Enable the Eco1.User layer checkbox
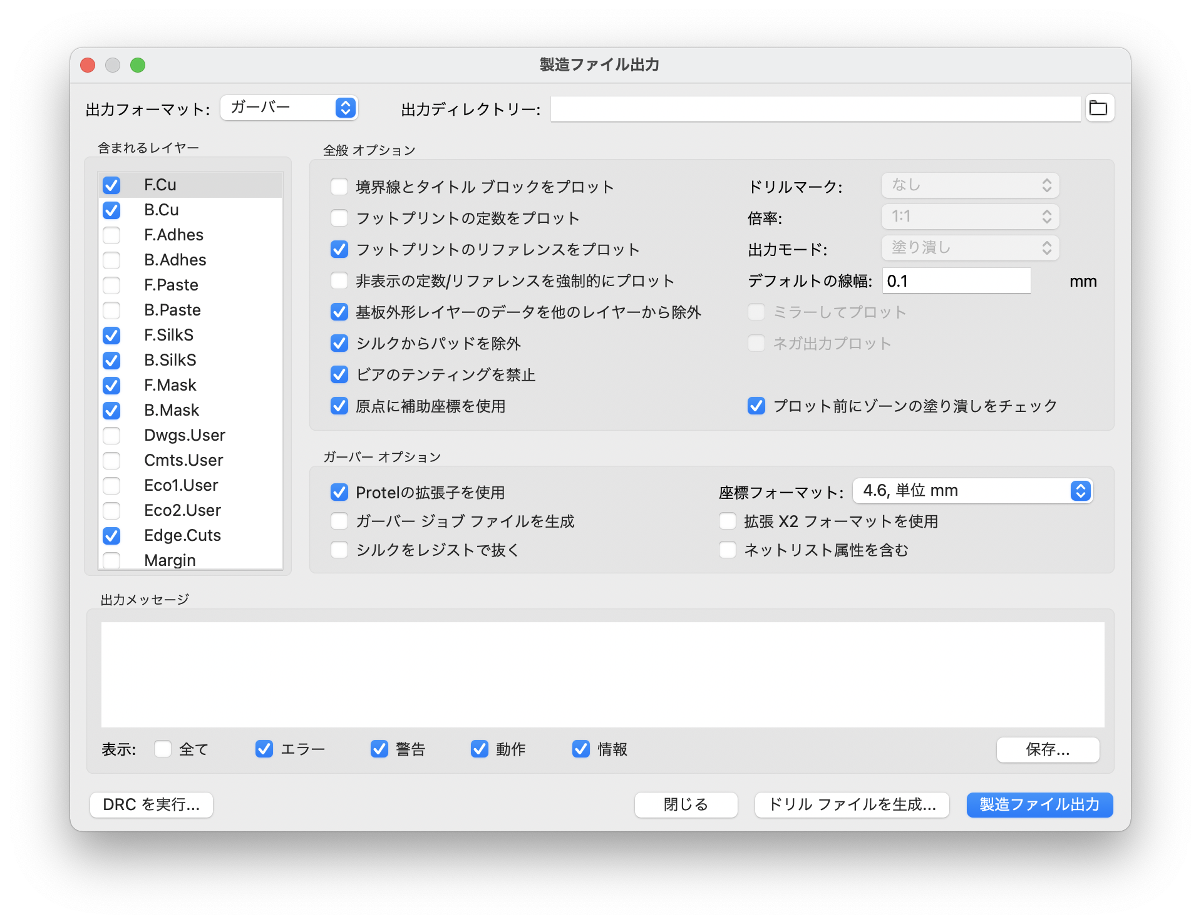The width and height of the screenshot is (1201, 924). click(111, 486)
